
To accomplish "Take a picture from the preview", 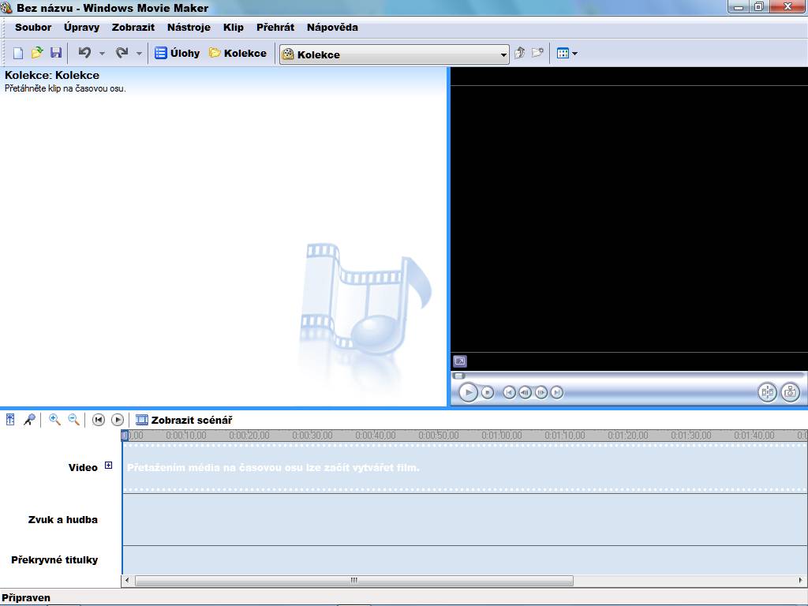I will click(790, 393).
